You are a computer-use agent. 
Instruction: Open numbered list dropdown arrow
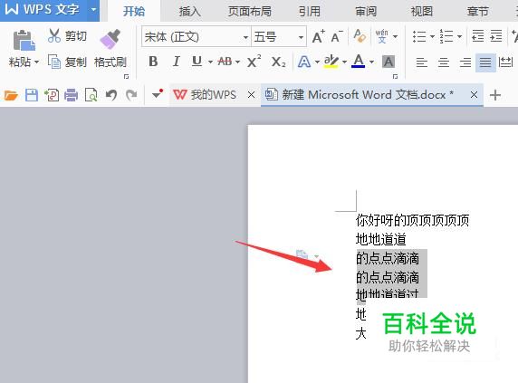click(x=459, y=36)
